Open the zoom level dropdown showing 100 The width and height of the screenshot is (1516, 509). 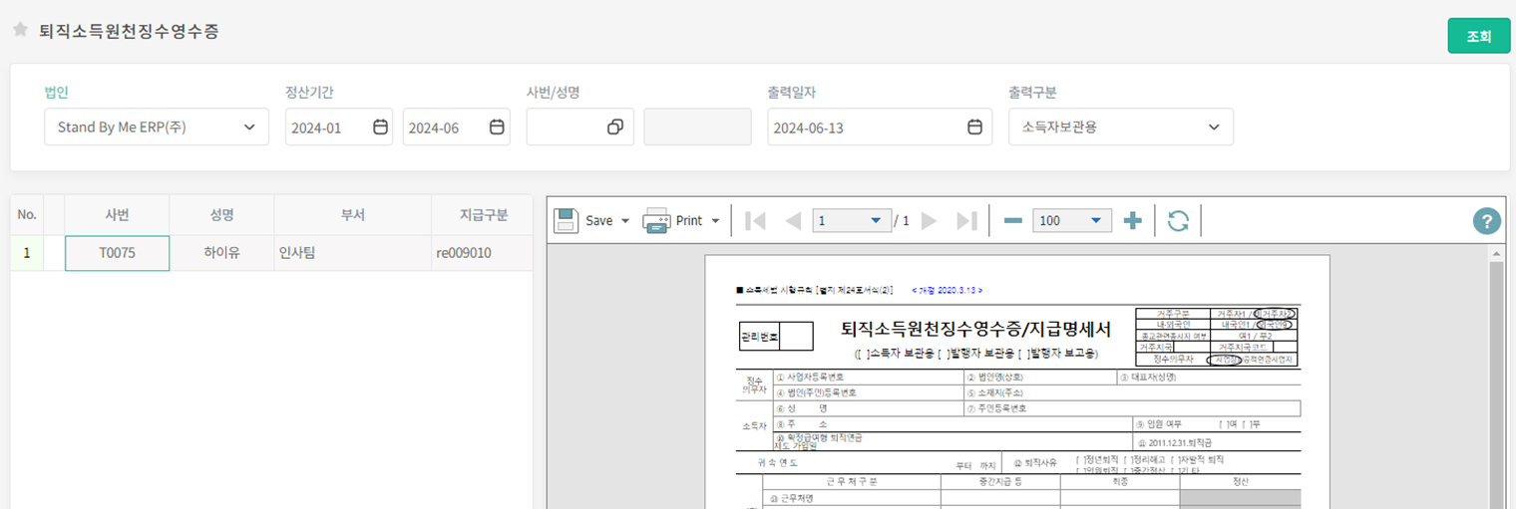1094,221
